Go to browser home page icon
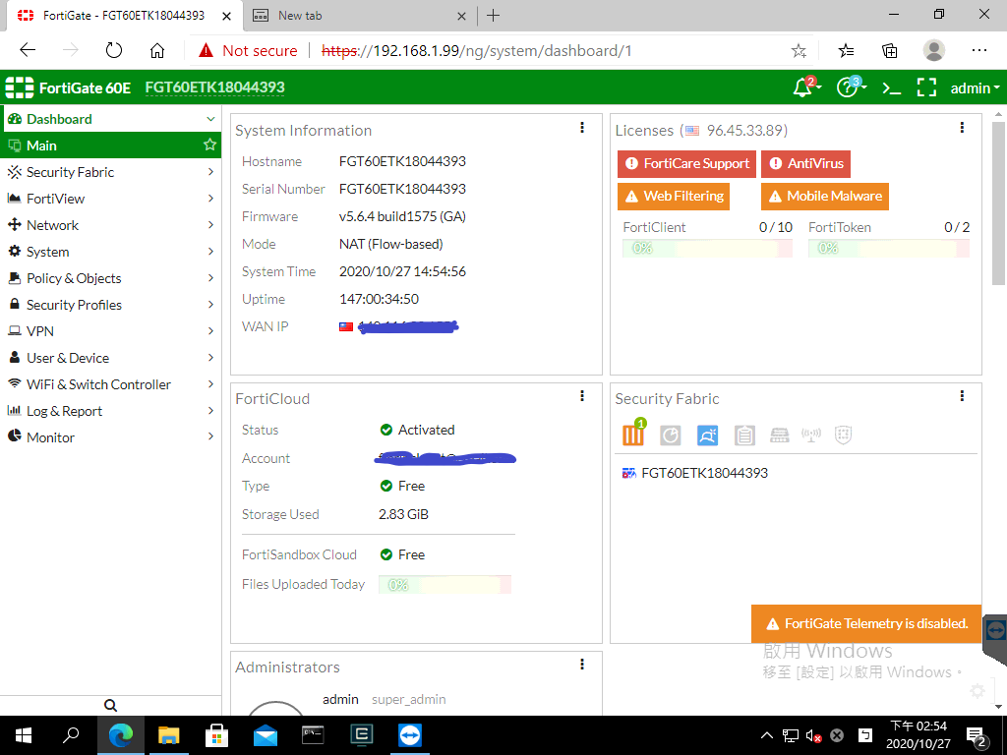The image size is (1007, 755). coord(157,51)
